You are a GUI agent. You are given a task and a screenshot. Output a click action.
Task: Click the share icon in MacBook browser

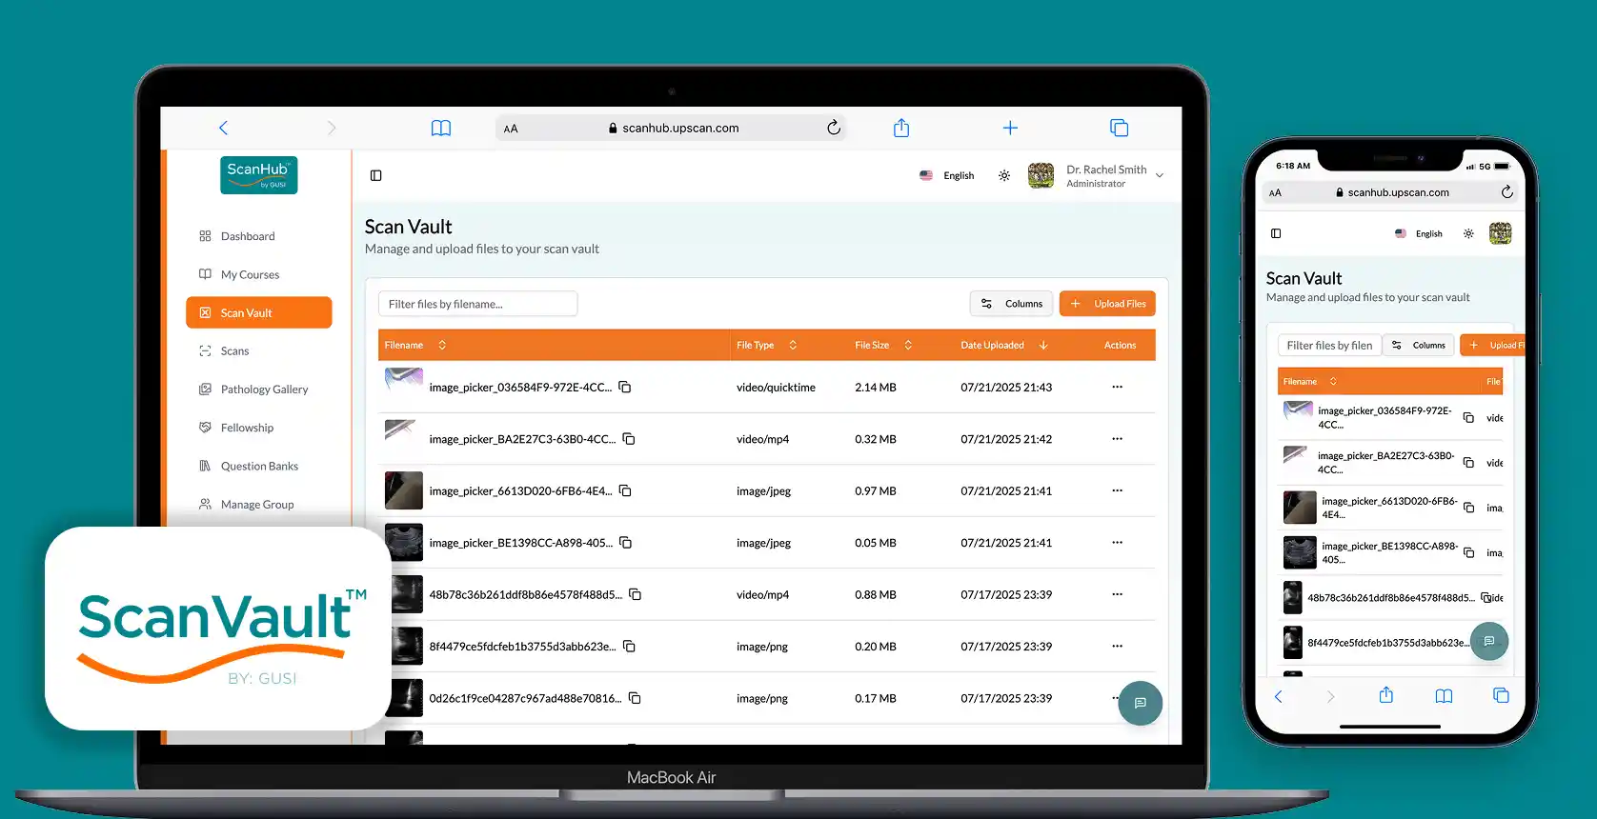tap(901, 128)
